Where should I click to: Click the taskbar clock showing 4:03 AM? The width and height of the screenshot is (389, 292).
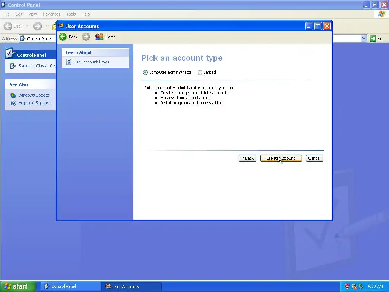click(x=375, y=286)
